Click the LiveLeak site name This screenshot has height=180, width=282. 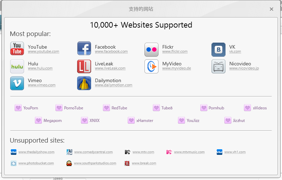(x=104, y=64)
